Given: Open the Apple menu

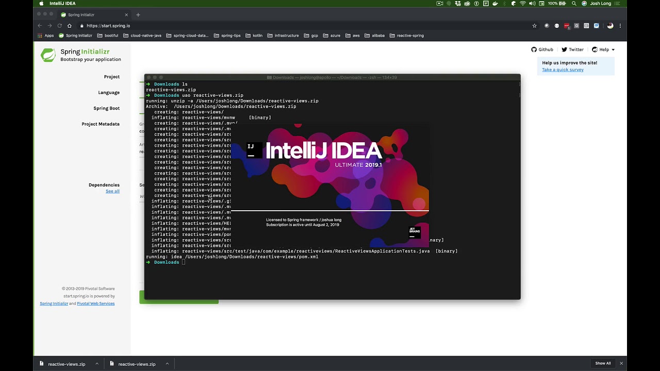Looking at the screenshot, I should (x=41, y=4).
